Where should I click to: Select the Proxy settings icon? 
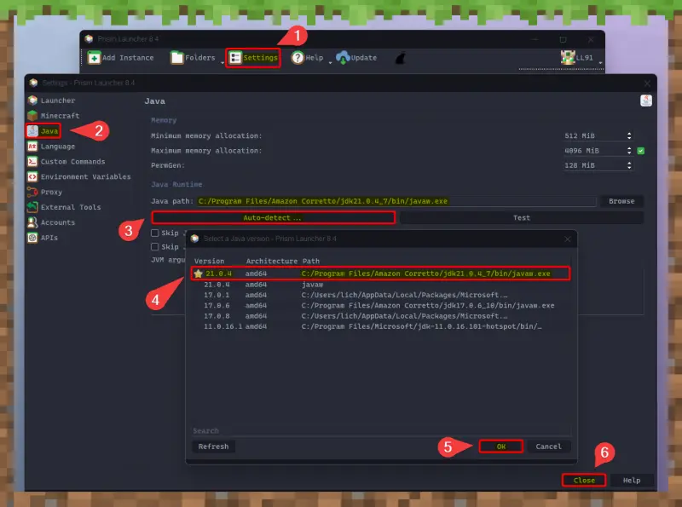[x=32, y=192]
